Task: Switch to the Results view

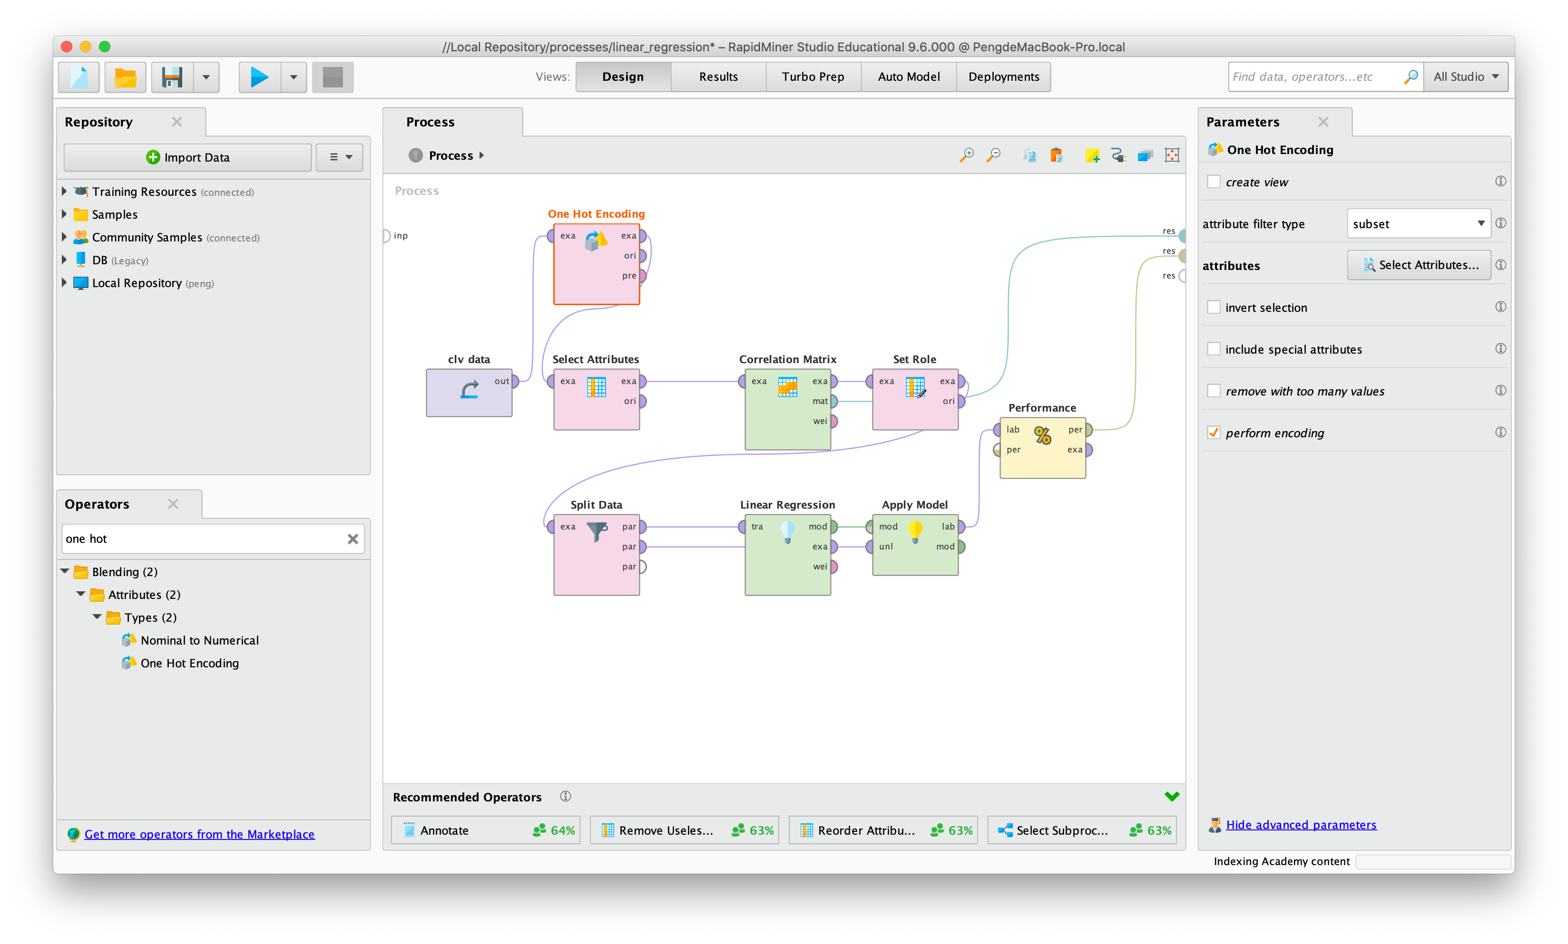Action: pos(718,77)
